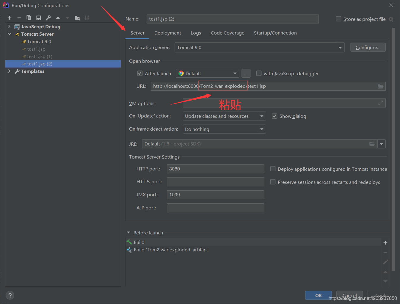
Task: Click the OK button
Action: [x=319, y=295]
